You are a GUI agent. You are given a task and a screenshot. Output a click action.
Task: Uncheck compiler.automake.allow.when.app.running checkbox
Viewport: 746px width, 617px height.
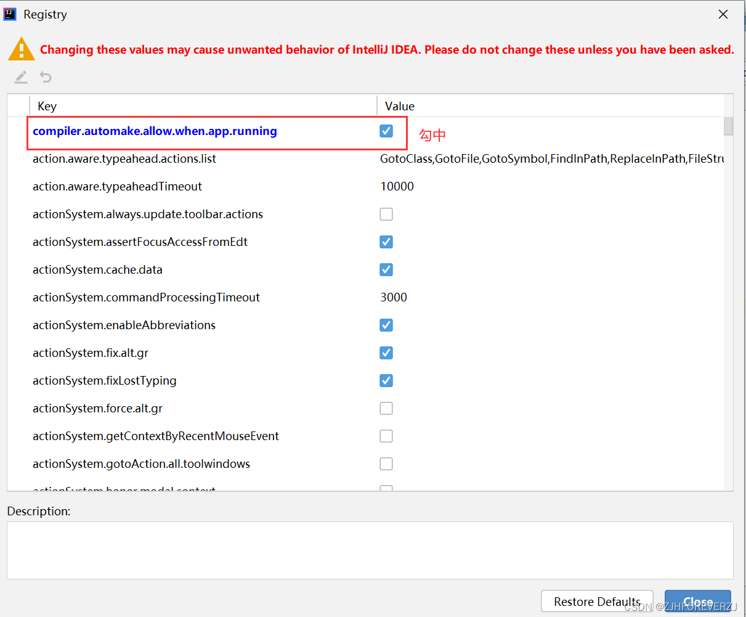coord(386,131)
